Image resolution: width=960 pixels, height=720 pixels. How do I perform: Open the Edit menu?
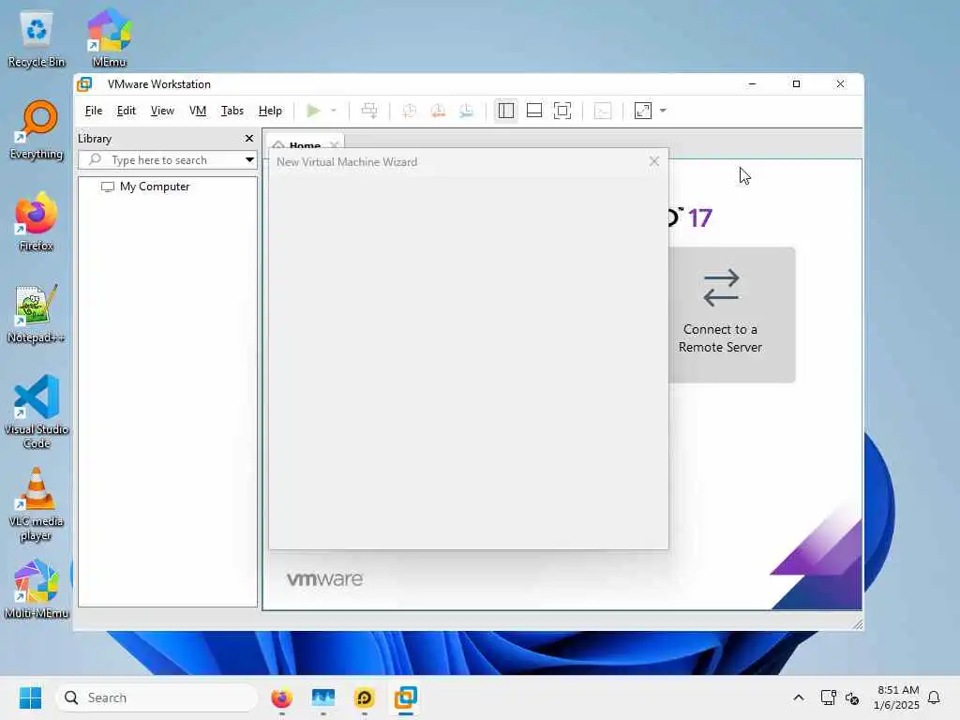pos(127,111)
